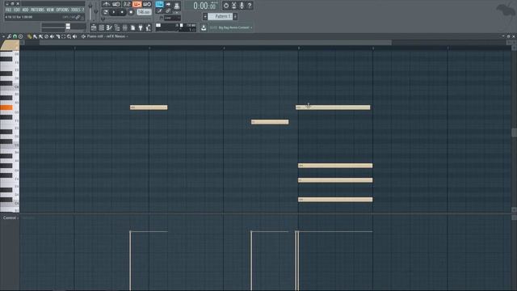Click the piano roll vertical scrollbar handle
The height and width of the screenshot is (291, 517).
(x=514, y=133)
